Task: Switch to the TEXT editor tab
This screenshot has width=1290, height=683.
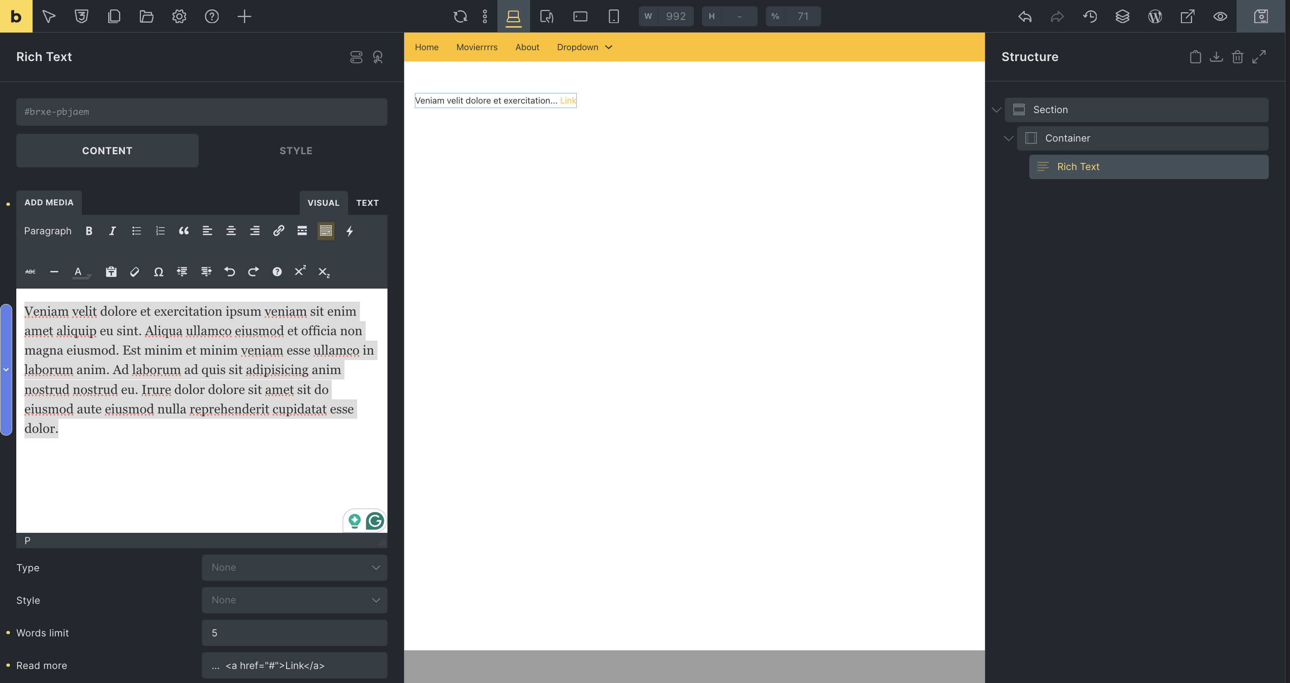Action: (x=367, y=203)
